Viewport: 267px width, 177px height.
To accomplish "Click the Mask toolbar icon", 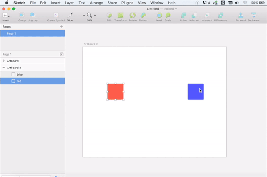I will [159, 15].
